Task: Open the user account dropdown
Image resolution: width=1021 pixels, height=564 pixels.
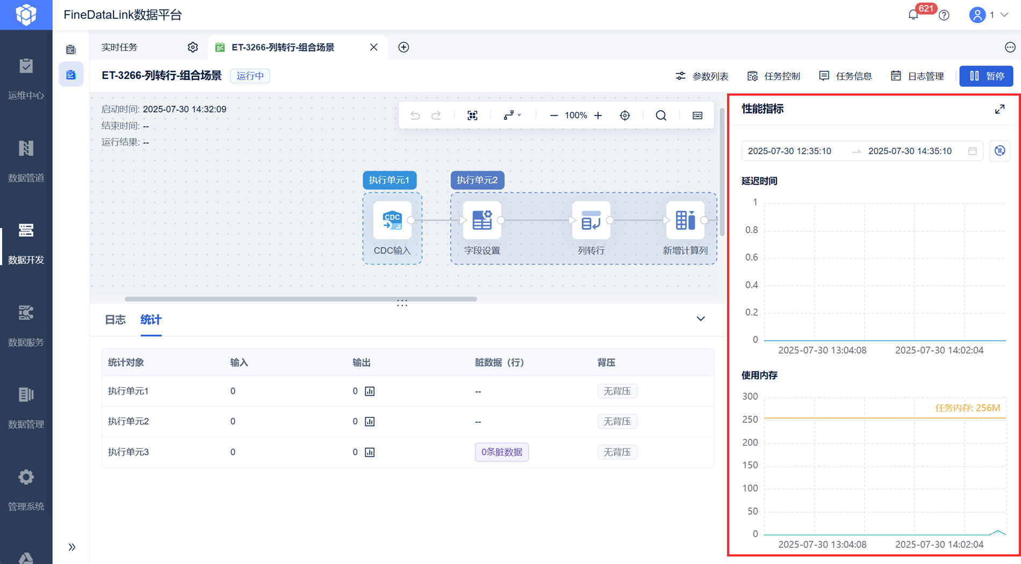Action: pyautogui.click(x=988, y=15)
